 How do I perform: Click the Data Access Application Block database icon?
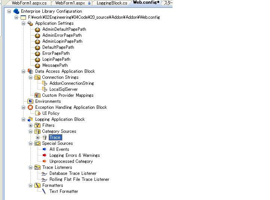[x=30, y=71]
